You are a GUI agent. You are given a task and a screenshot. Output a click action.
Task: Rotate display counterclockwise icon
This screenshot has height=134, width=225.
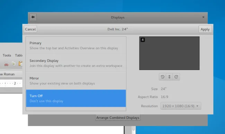pyautogui.click(x=162, y=77)
